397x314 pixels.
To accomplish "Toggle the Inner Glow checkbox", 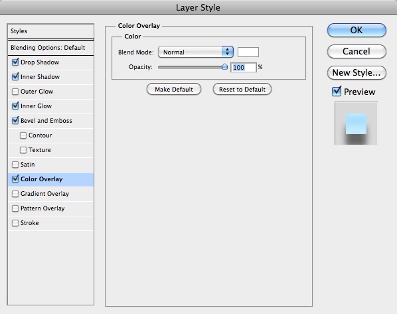I will pos(15,106).
